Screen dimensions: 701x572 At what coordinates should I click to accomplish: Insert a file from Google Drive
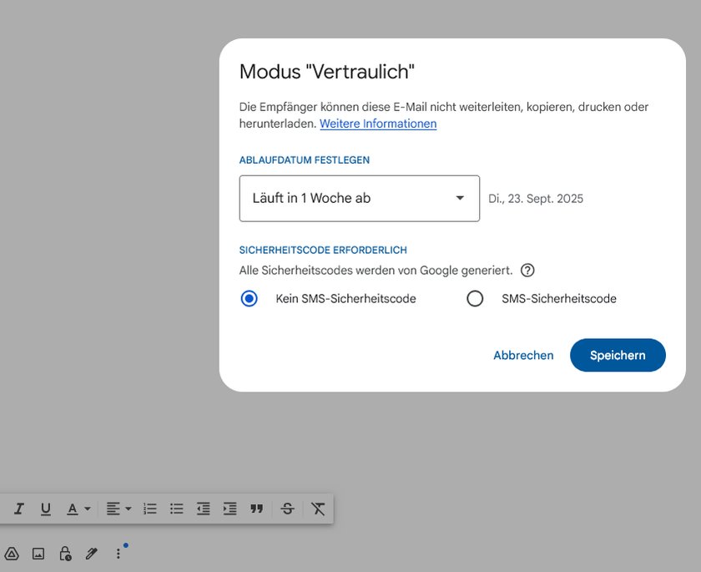point(12,553)
